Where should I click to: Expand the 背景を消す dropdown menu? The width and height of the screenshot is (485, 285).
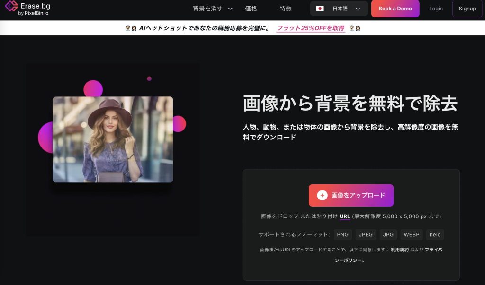tap(213, 9)
